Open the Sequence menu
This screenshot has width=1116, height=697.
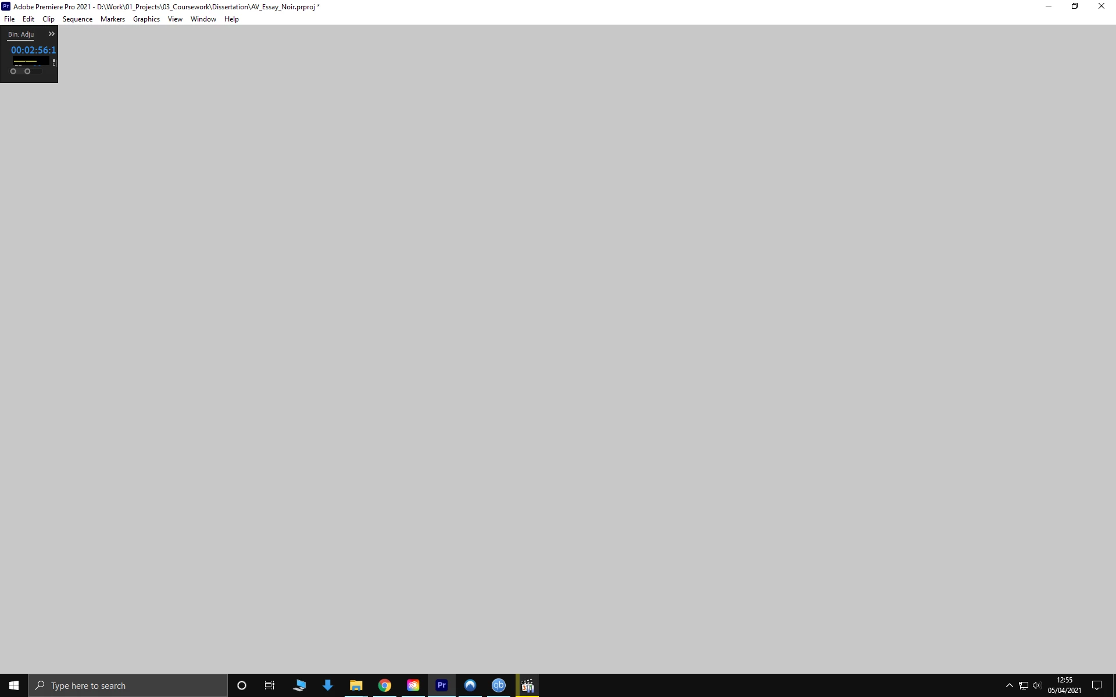point(77,19)
